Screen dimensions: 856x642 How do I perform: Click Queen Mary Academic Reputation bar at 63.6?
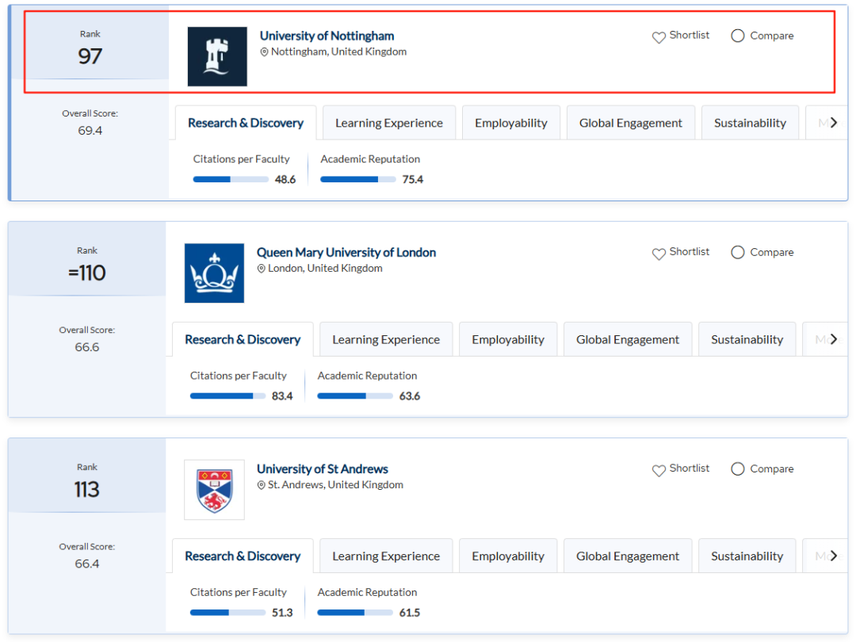point(355,396)
